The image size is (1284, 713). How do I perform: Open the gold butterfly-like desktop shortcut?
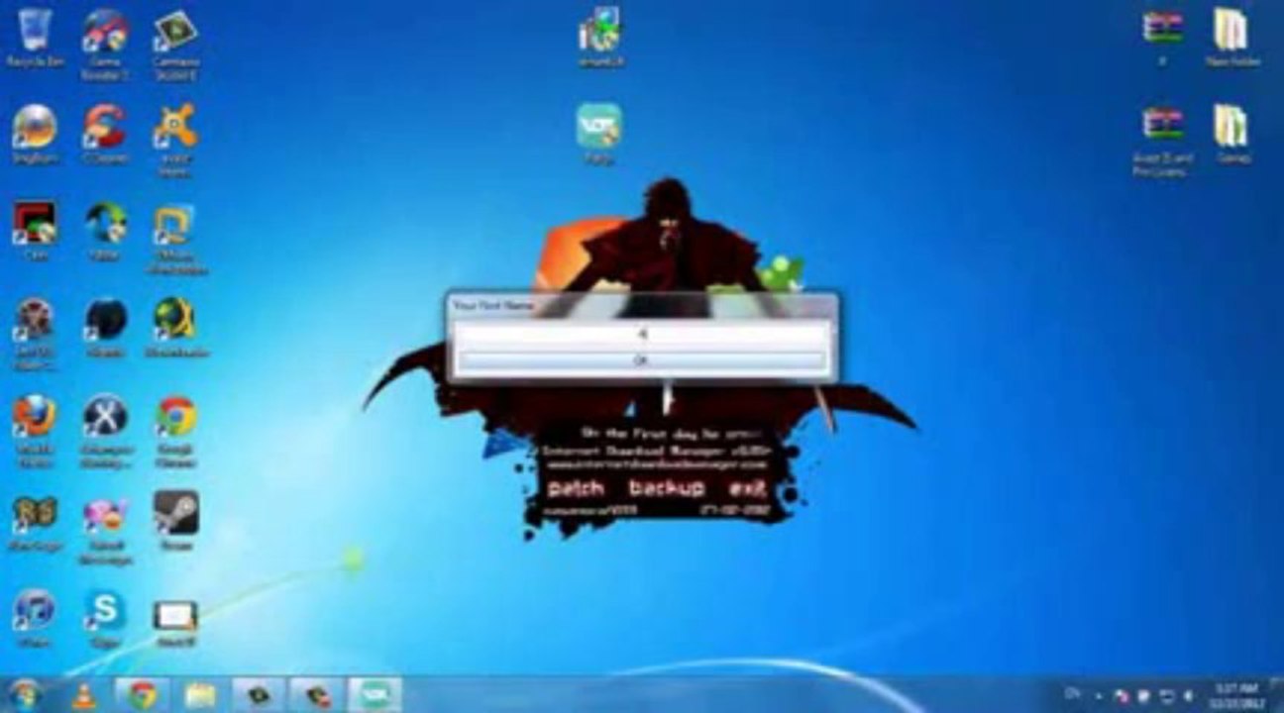click(x=35, y=520)
